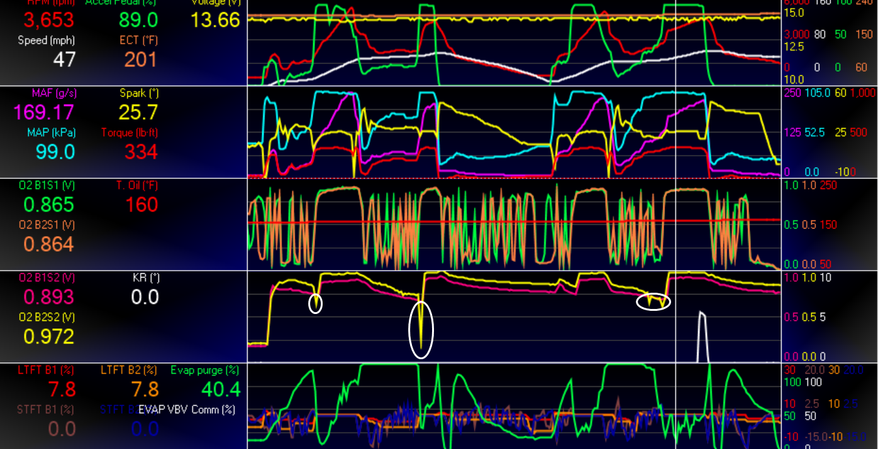The height and width of the screenshot is (449, 878).
Task: Select the pink O2 value 0.893
Action: point(49,296)
